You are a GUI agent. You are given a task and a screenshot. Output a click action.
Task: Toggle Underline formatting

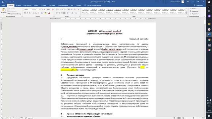30,13
